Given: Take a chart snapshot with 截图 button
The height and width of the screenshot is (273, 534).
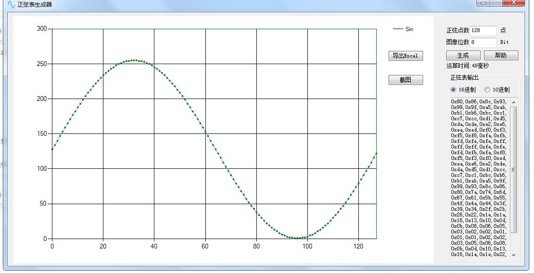Looking at the screenshot, I should tap(406, 80).
